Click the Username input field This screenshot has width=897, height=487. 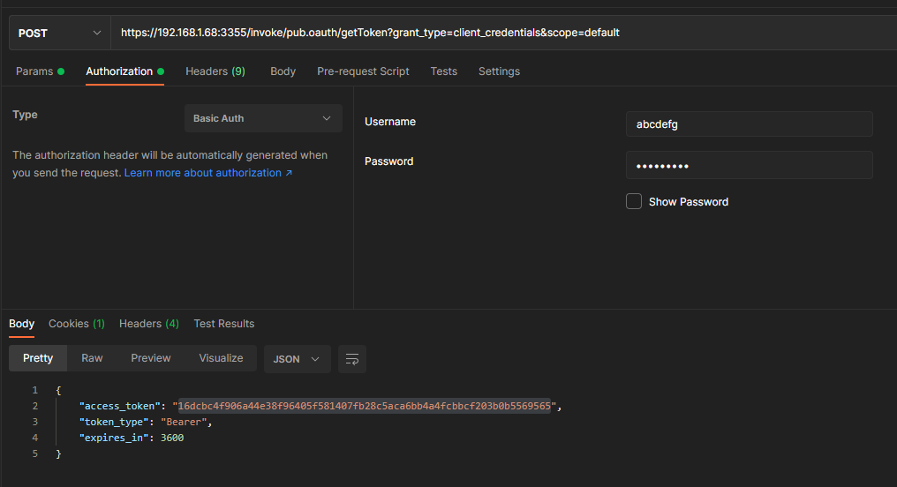click(749, 124)
